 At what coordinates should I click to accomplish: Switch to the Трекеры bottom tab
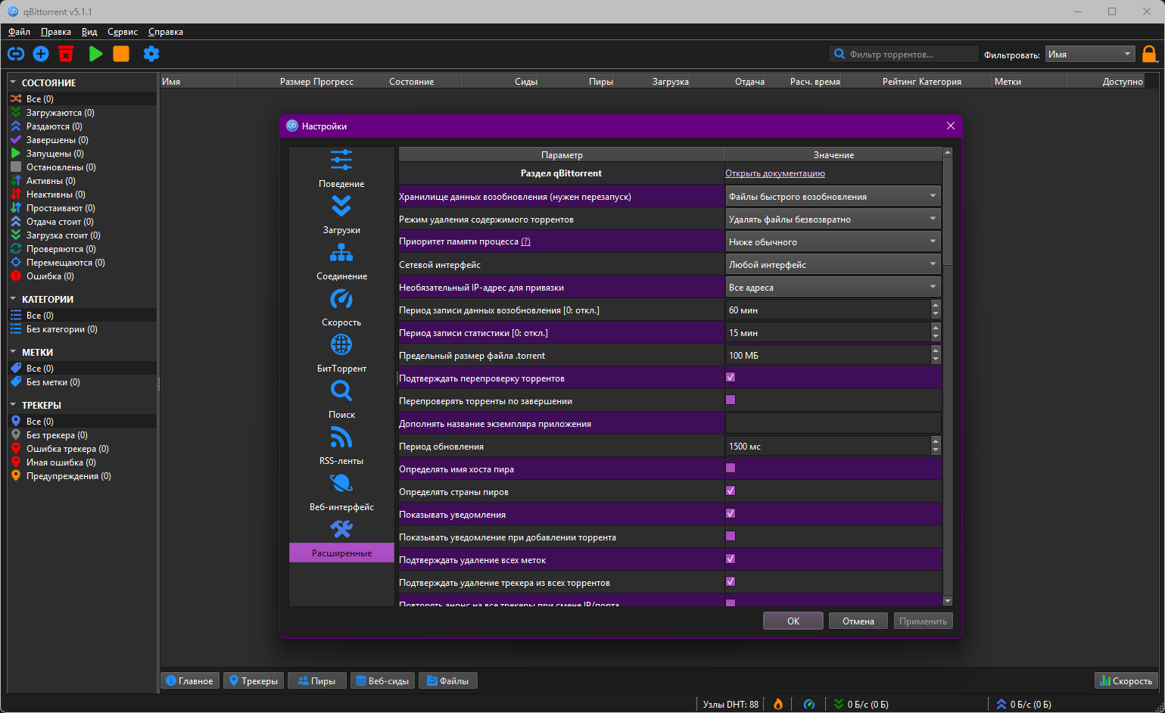coord(254,680)
